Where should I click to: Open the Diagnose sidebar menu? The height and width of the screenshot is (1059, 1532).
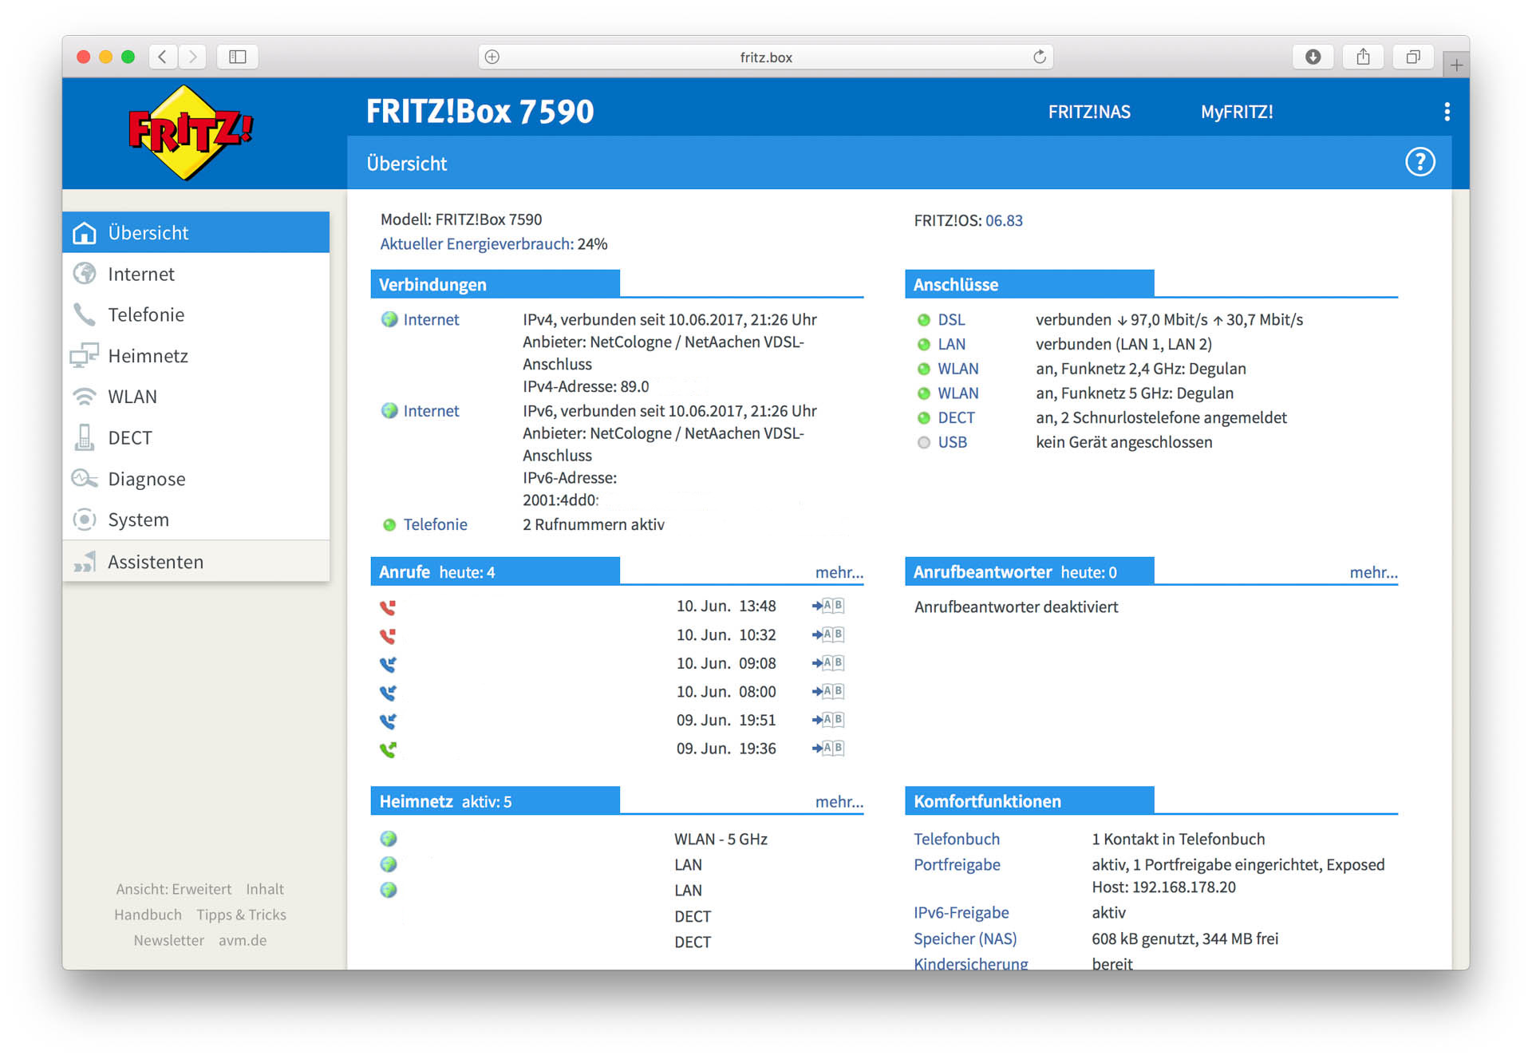(x=195, y=479)
